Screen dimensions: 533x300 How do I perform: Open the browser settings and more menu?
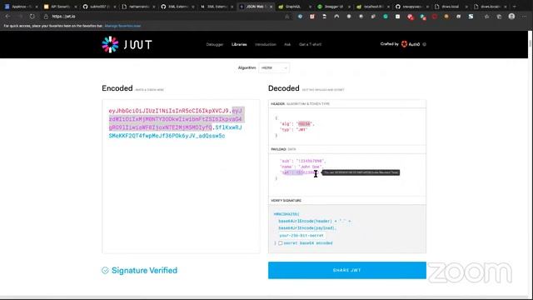524,17
